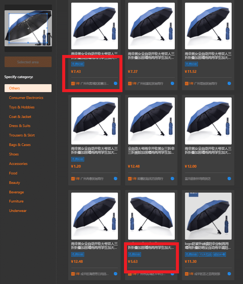Click chat icon on the ¥11.52 listing
This screenshot has width=243, height=284.
229,83
